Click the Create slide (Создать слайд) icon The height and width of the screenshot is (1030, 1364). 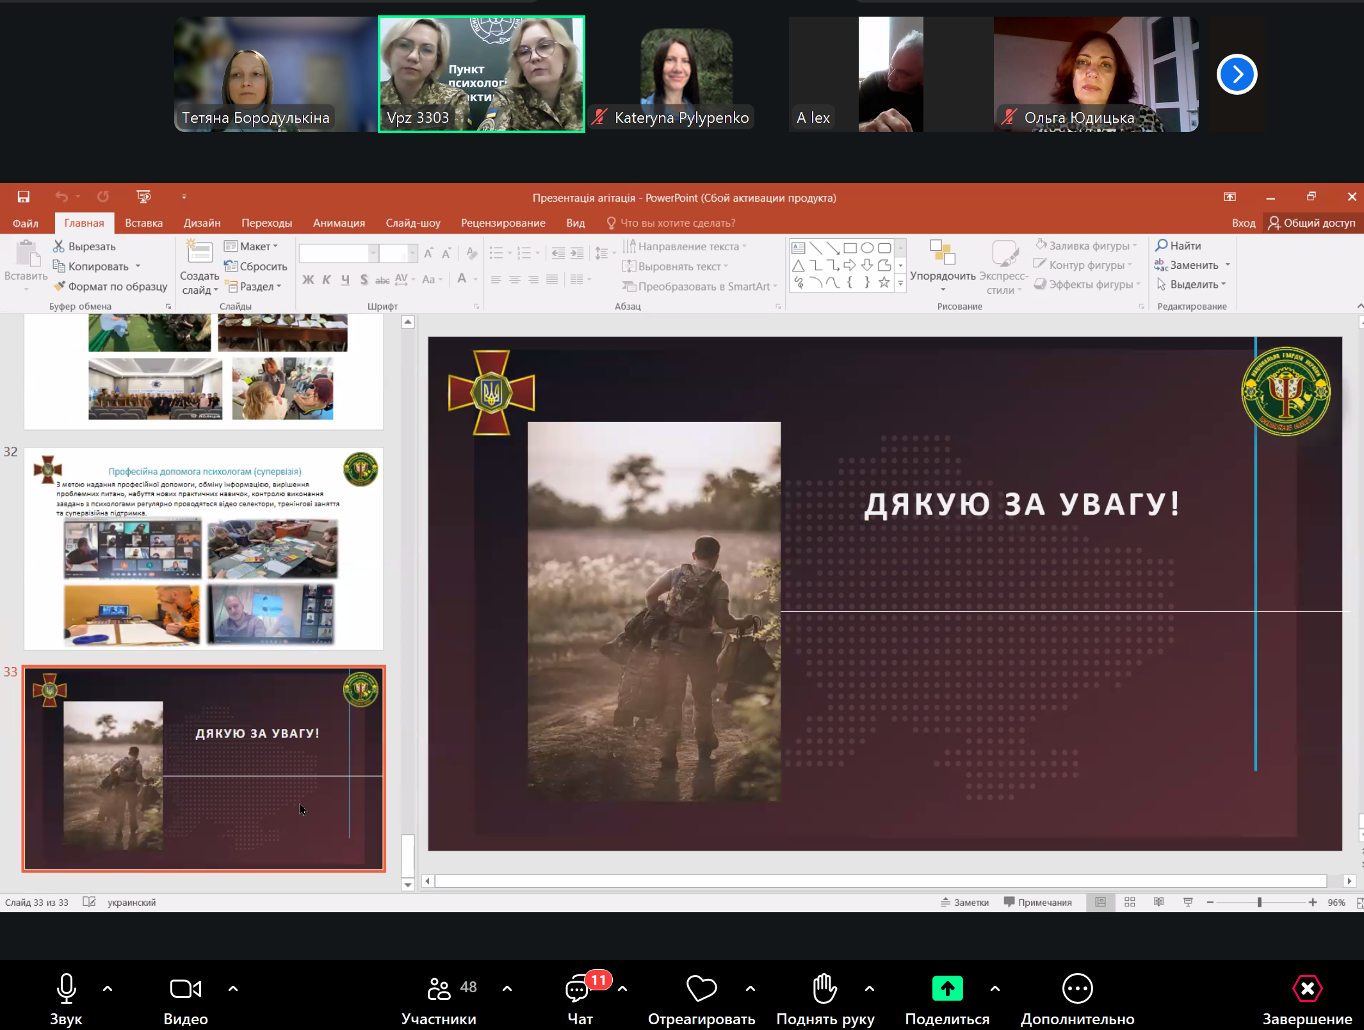199,253
